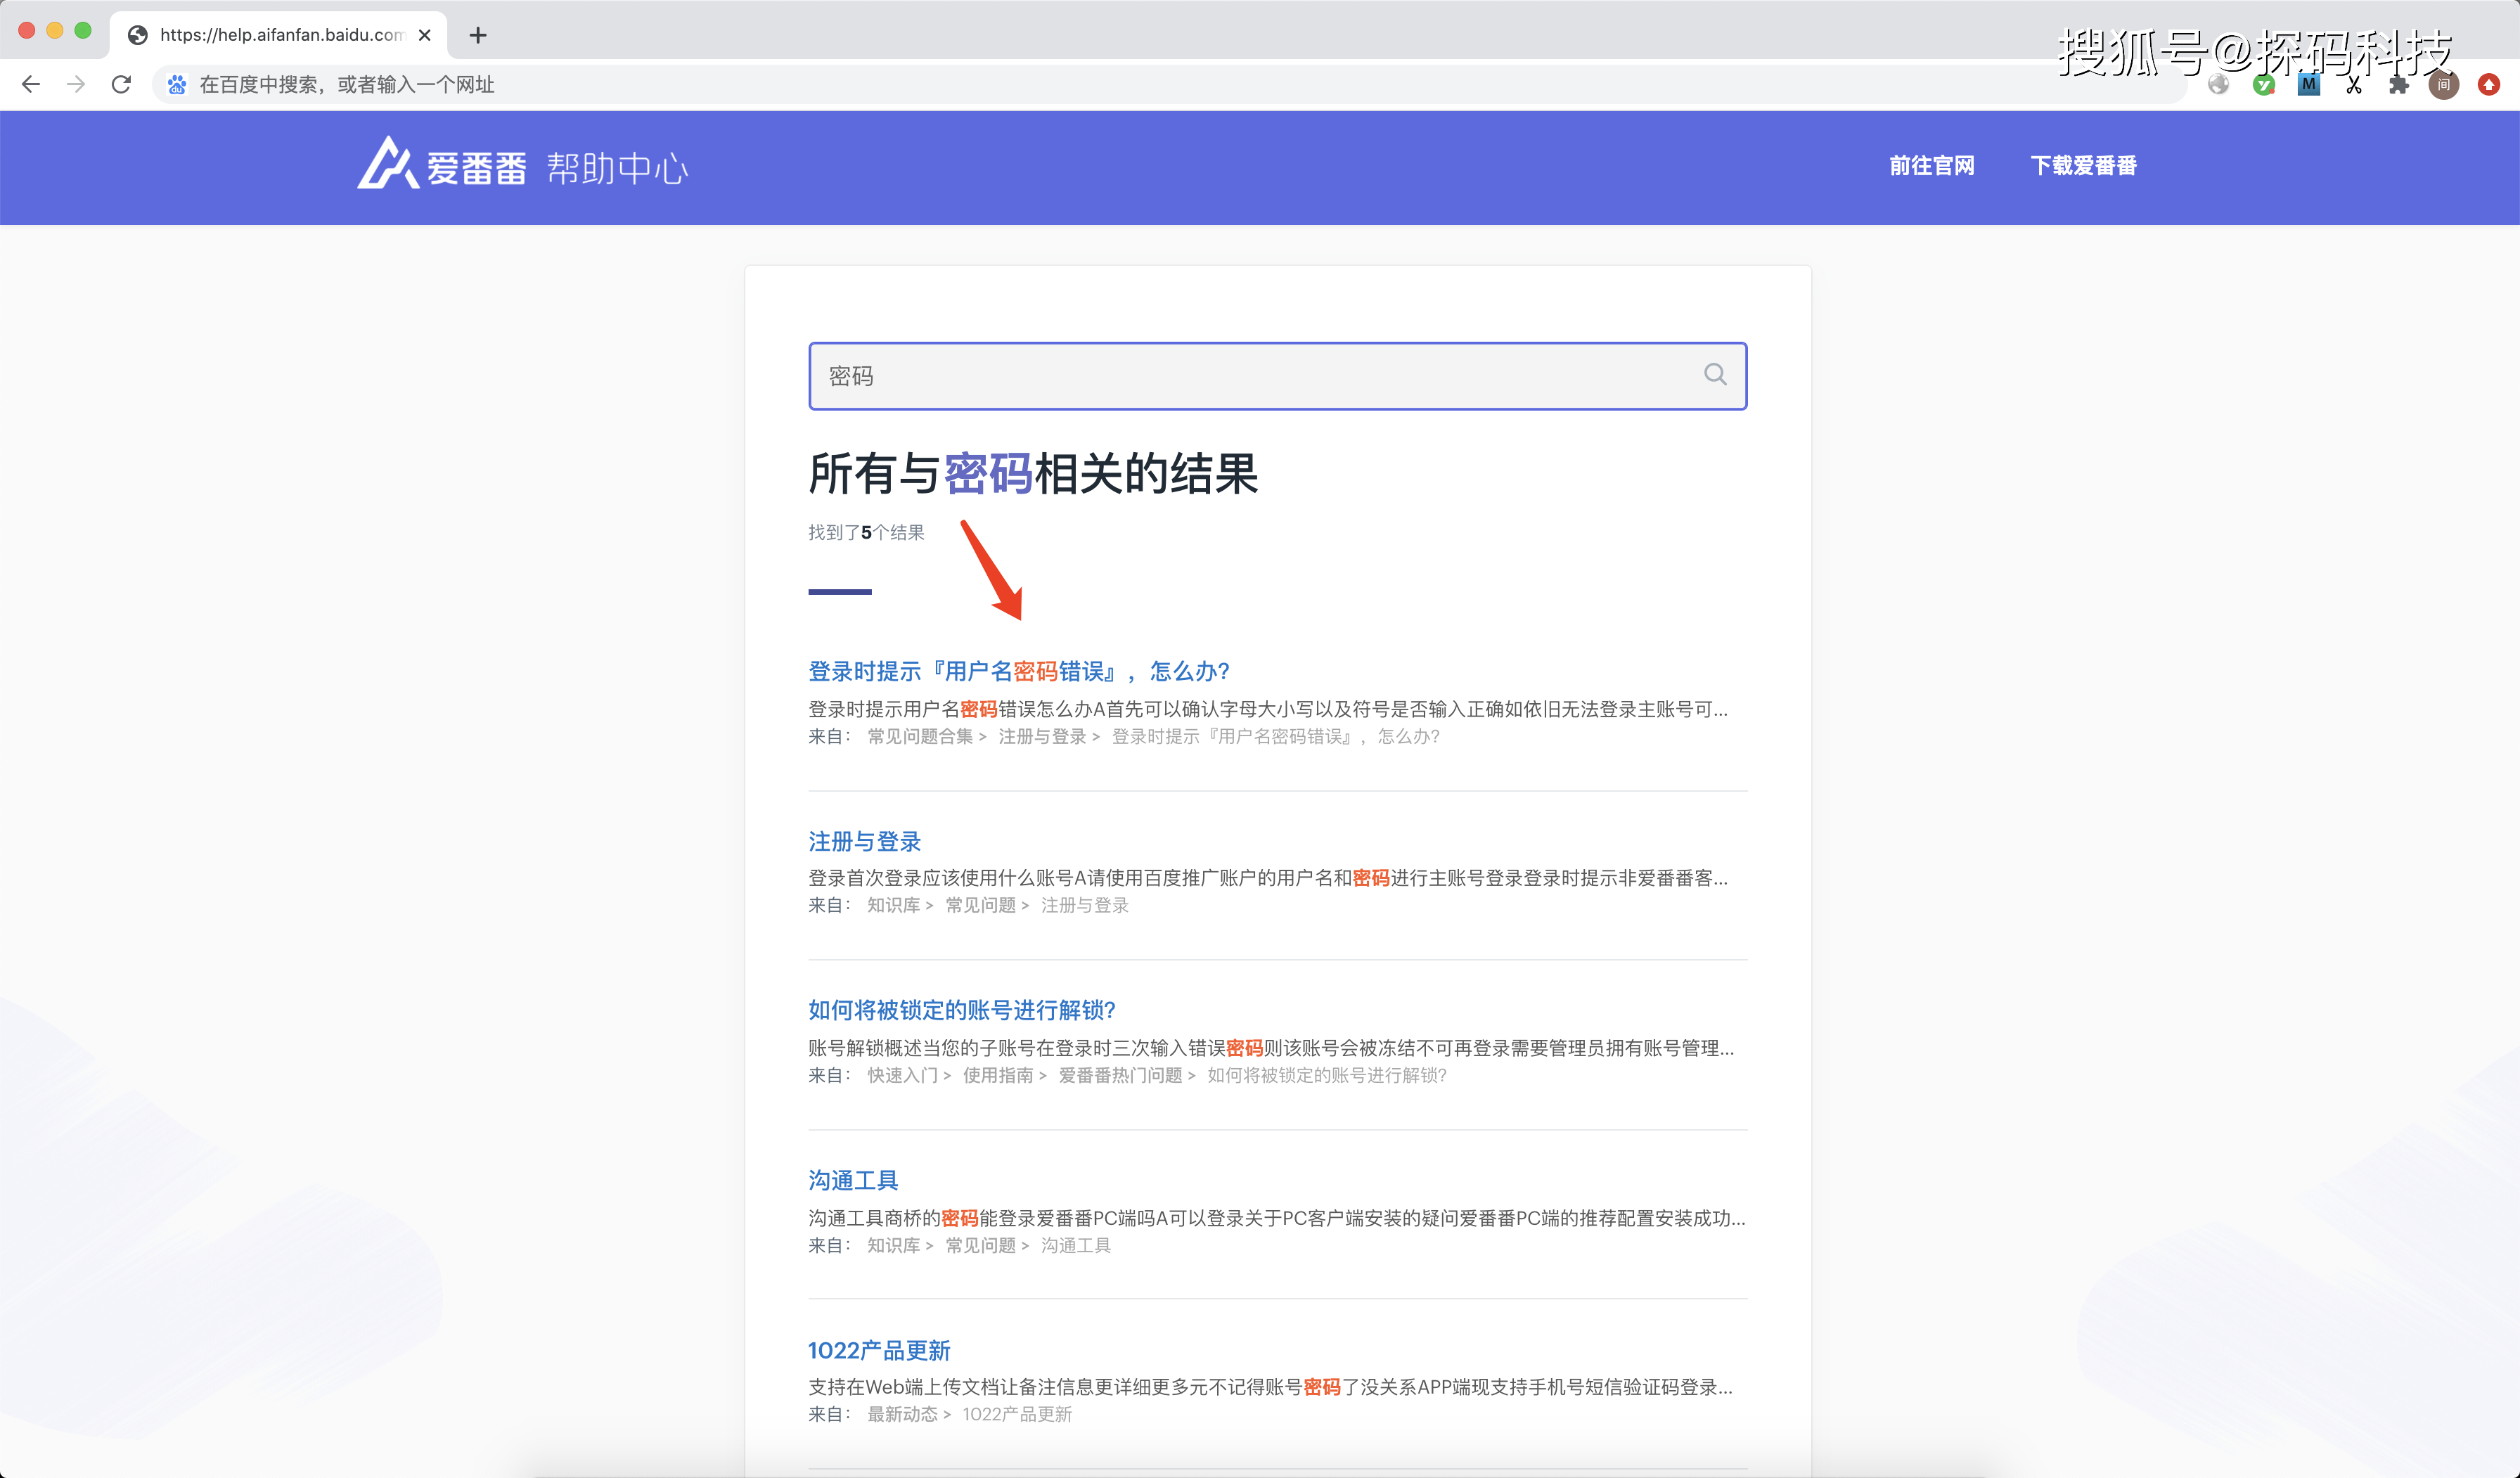Click grey breadcrumb 1022产品更新
The image size is (2520, 1478).
[1017, 1415]
